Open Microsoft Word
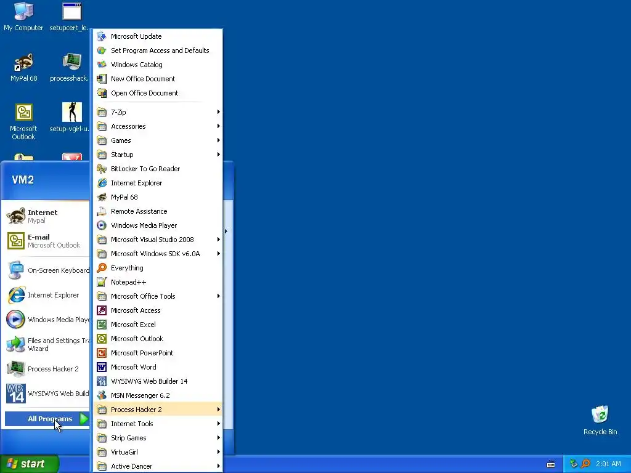Image resolution: width=631 pixels, height=473 pixels. point(157,367)
